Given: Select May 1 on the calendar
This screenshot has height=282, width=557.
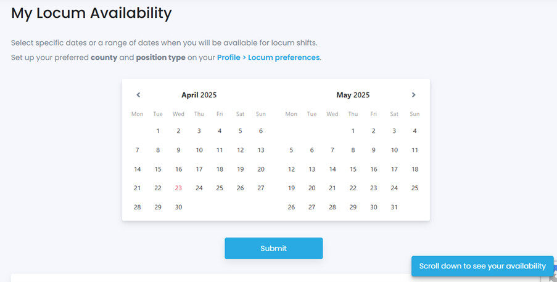Looking at the screenshot, I should coord(353,131).
